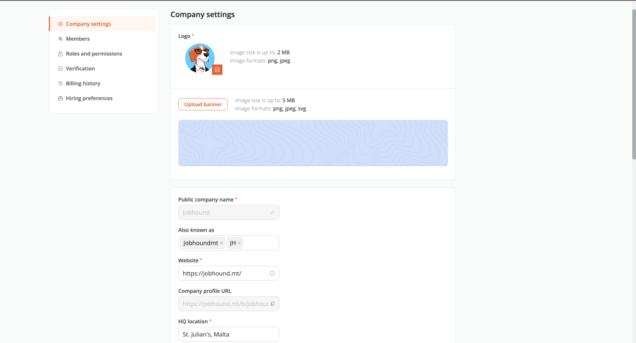Click the people icon next to Members

60,39
